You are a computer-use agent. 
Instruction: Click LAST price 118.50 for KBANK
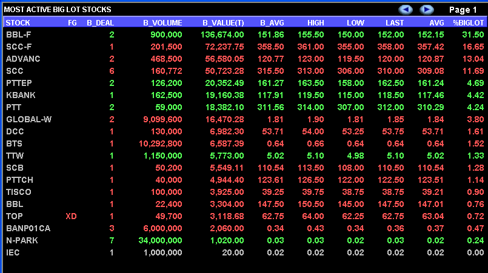[390, 95]
